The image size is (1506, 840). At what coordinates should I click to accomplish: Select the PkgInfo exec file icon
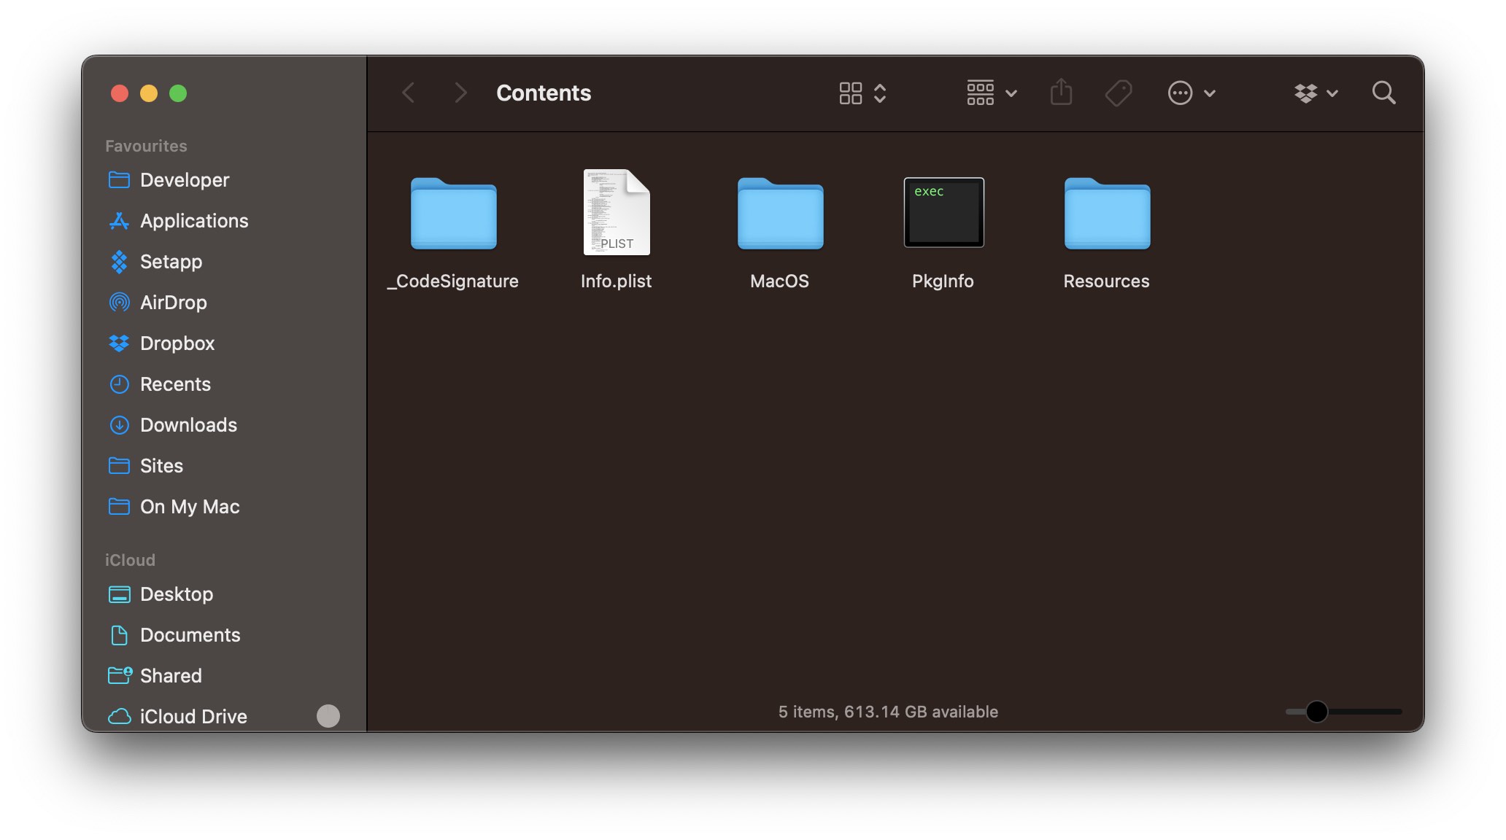coord(944,212)
